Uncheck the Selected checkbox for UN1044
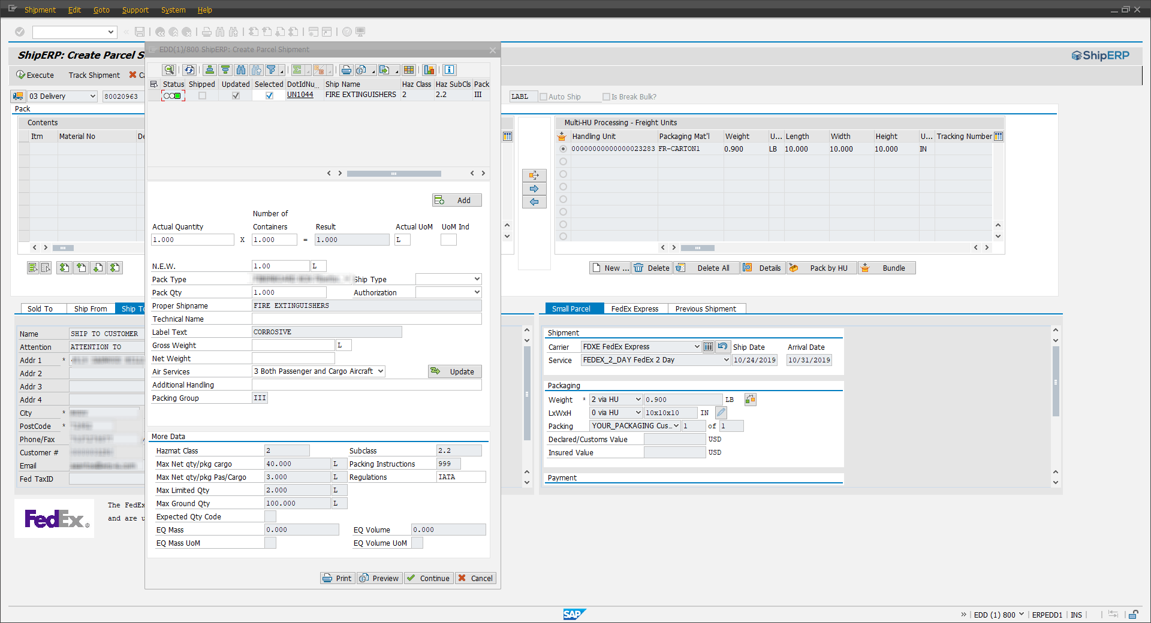Viewport: 1151px width, 623px height. click(269, 95)
